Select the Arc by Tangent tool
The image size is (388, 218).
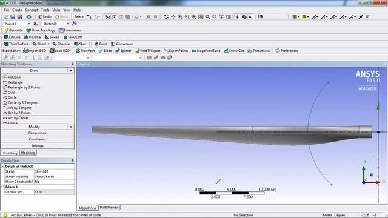[x=17, y=108]
